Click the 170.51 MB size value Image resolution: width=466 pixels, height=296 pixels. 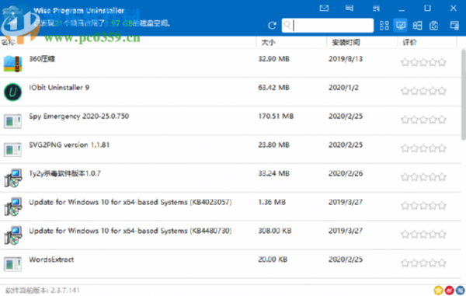276,116
